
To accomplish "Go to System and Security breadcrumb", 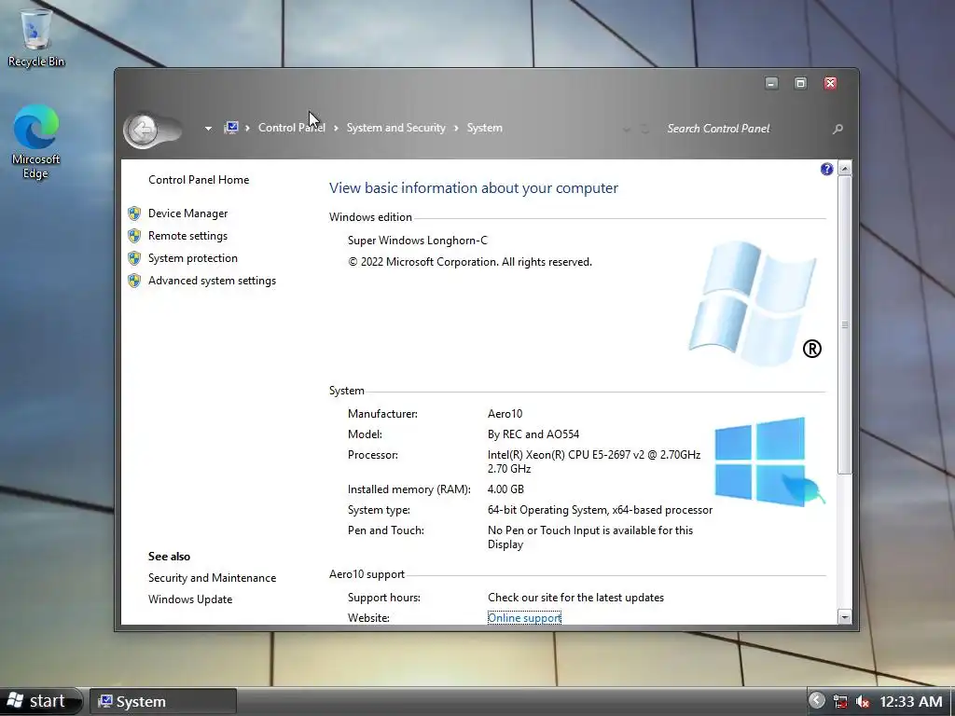I will pyautogui.click(x=395, y=128).
